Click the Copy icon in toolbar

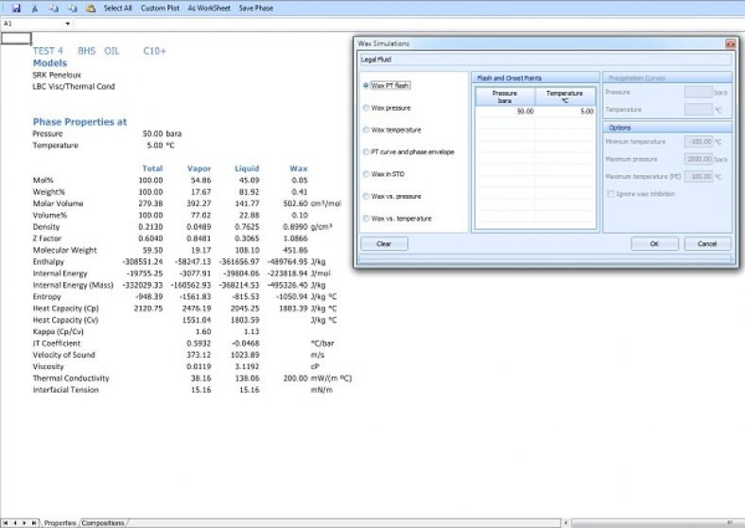pyautogui.click(x=54, y=8)
